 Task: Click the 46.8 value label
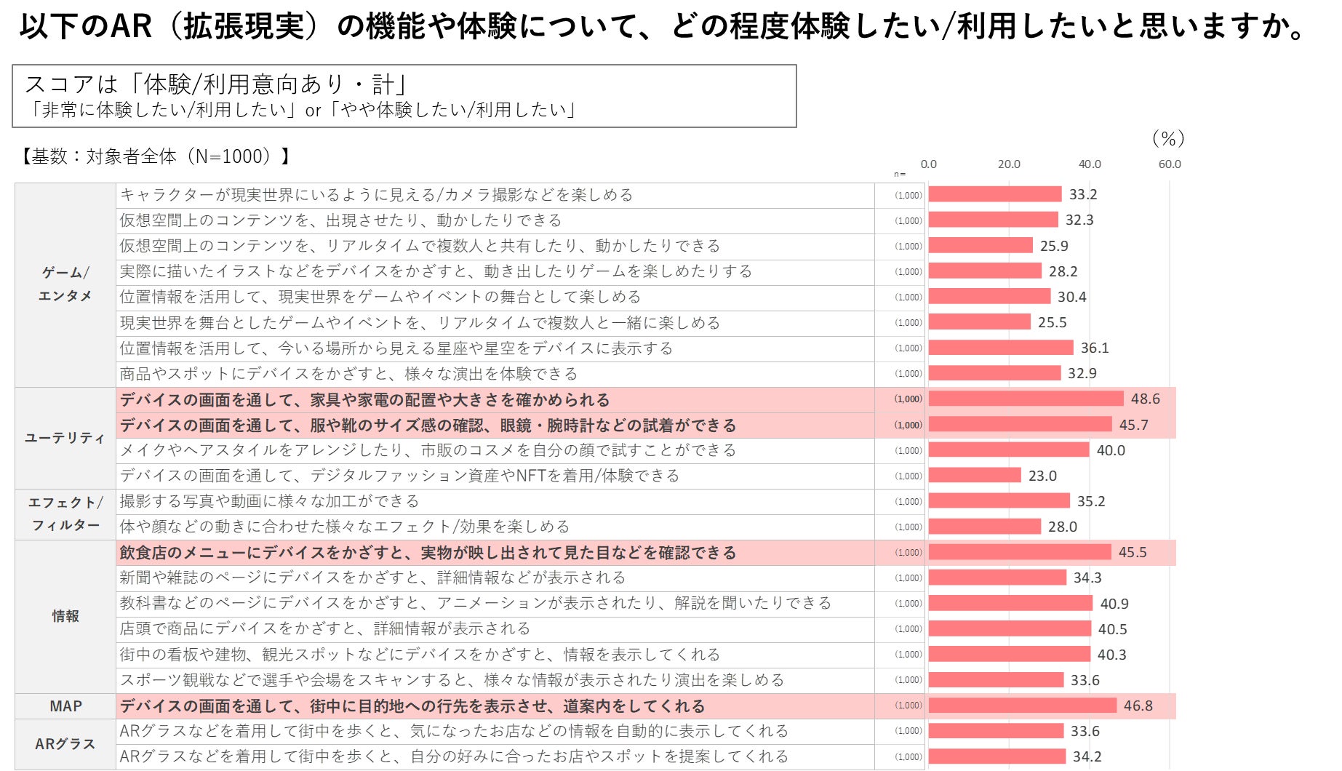(1138, 706)
